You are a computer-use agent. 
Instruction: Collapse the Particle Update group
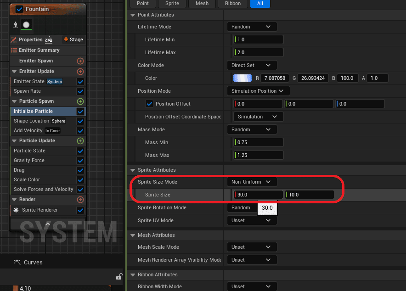(x=14, y=141)
